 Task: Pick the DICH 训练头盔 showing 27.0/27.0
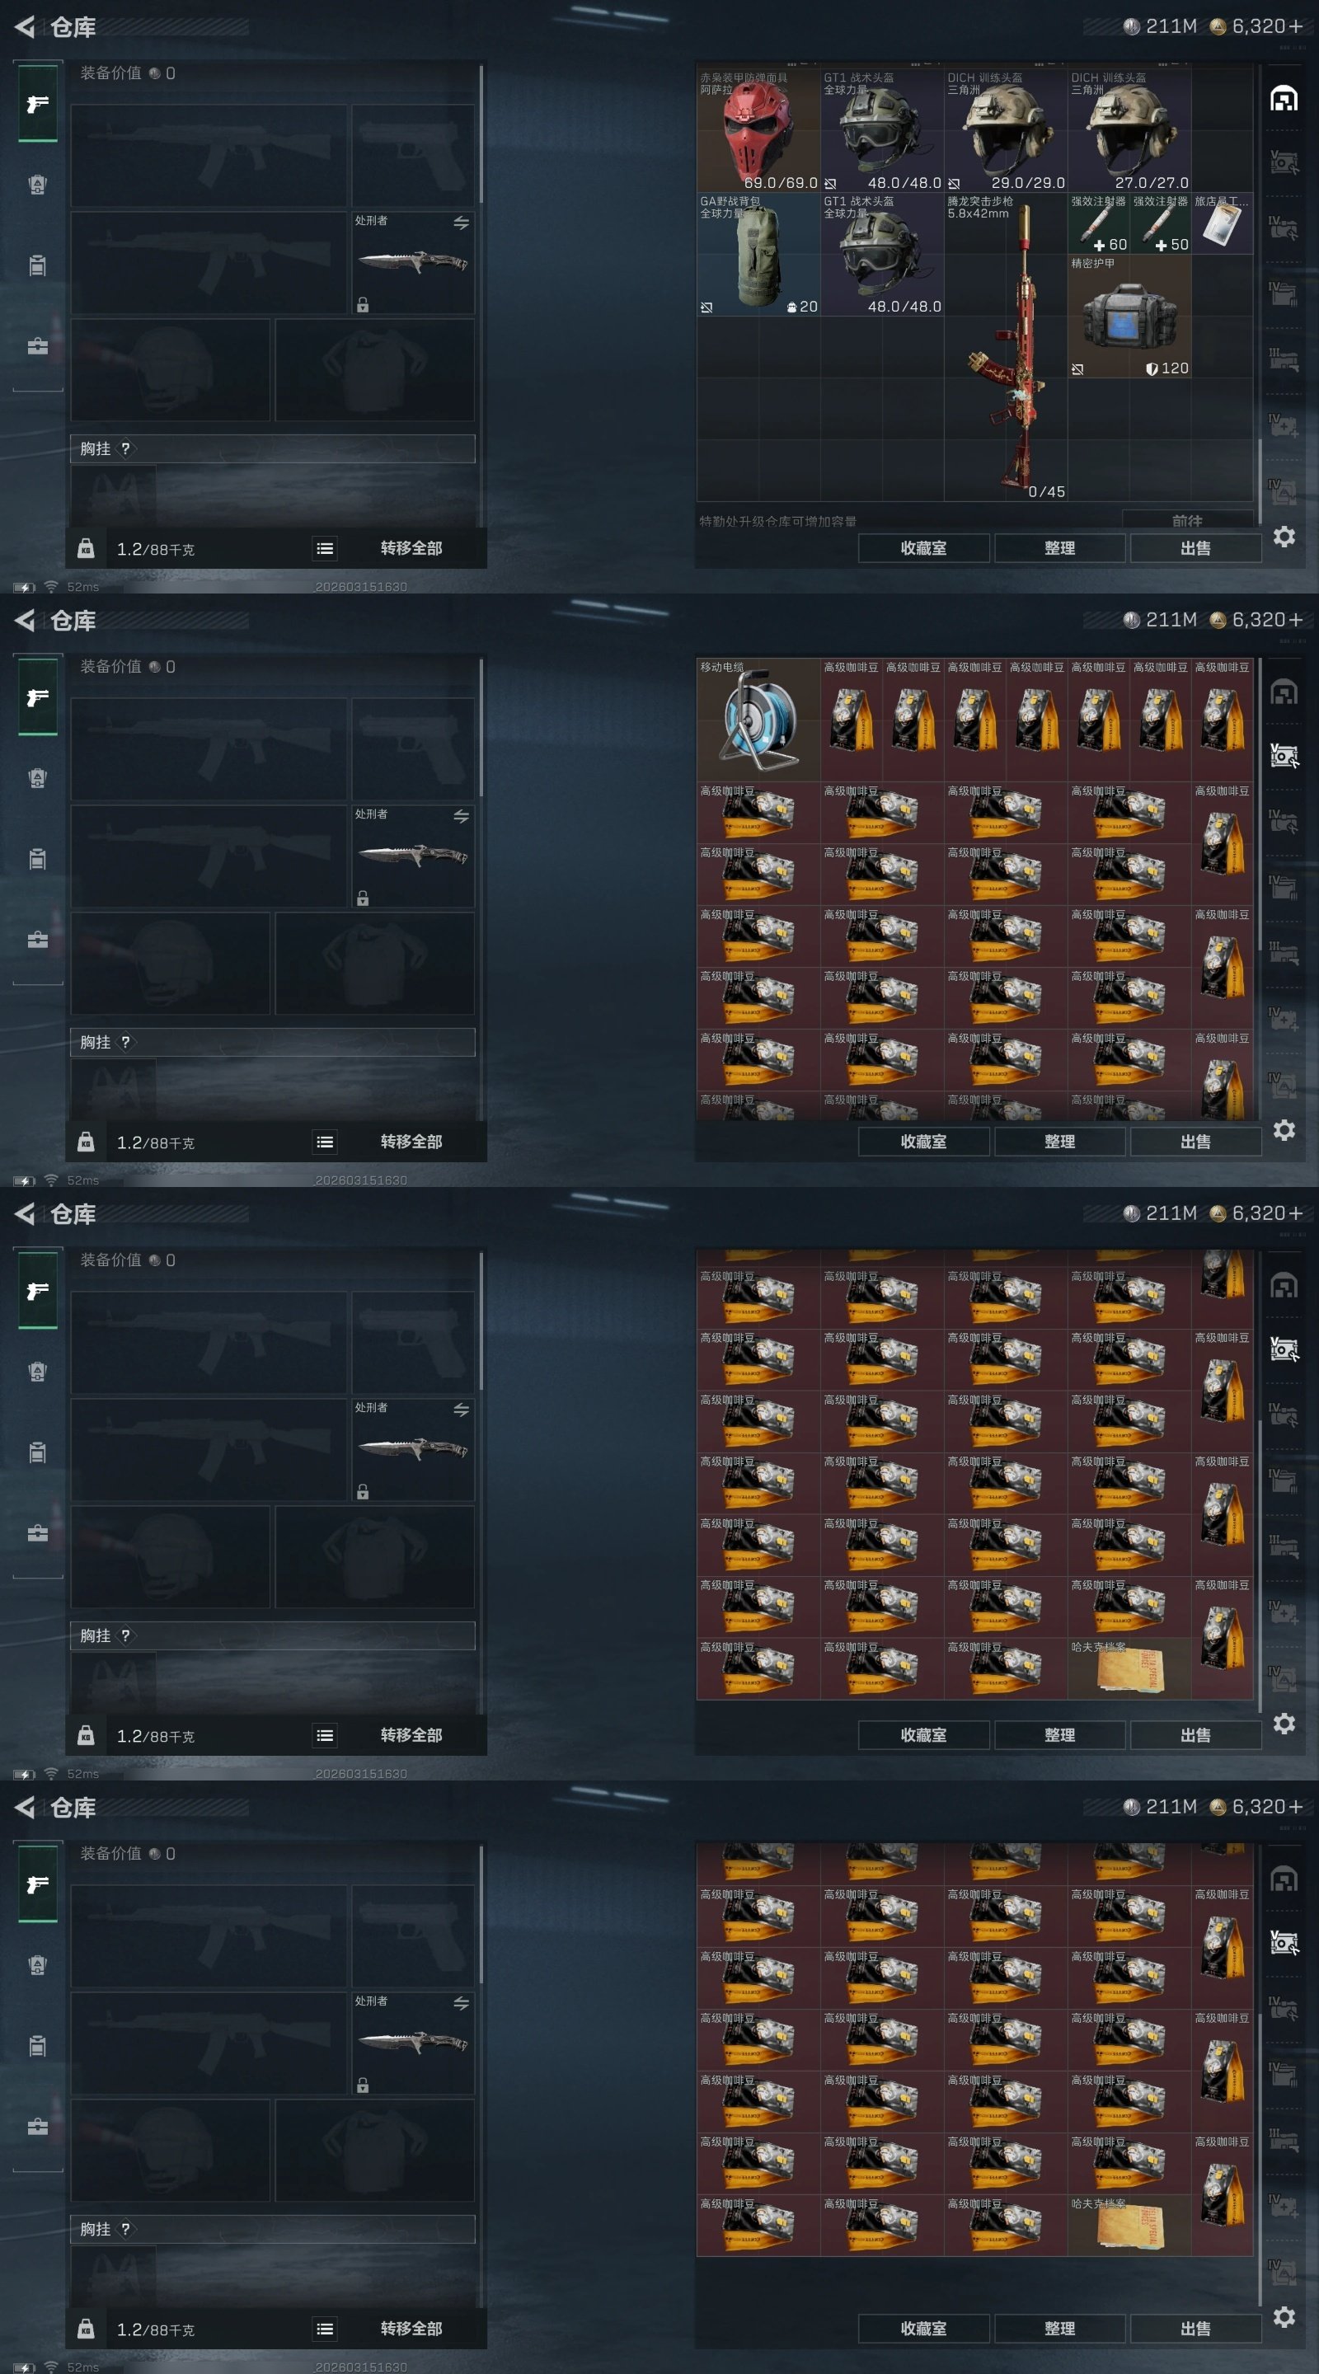(1129, 131)
